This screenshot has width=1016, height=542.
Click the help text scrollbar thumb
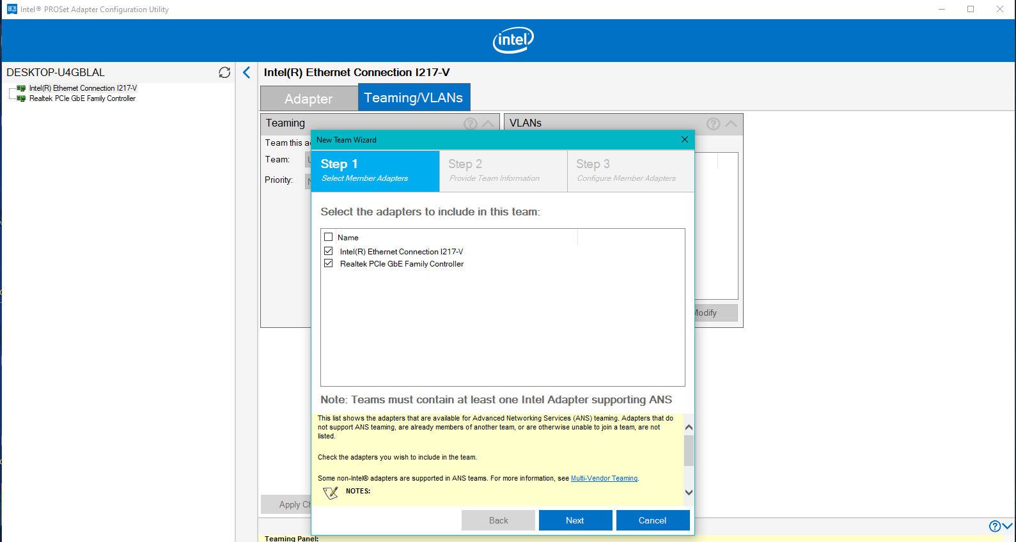tap(689, 451)
